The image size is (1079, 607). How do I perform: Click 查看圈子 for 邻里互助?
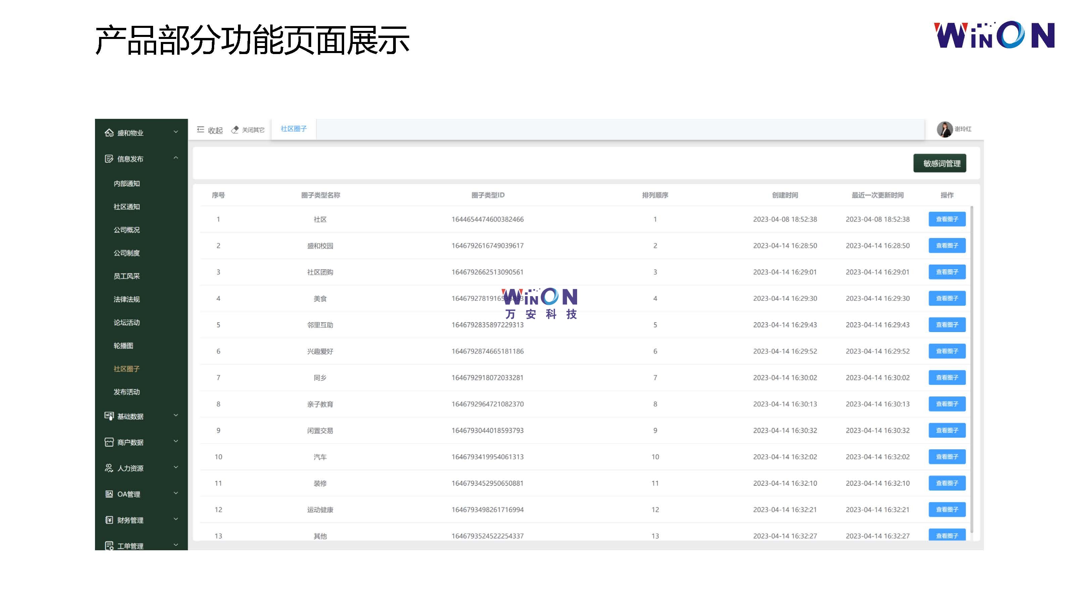point(947,325)
